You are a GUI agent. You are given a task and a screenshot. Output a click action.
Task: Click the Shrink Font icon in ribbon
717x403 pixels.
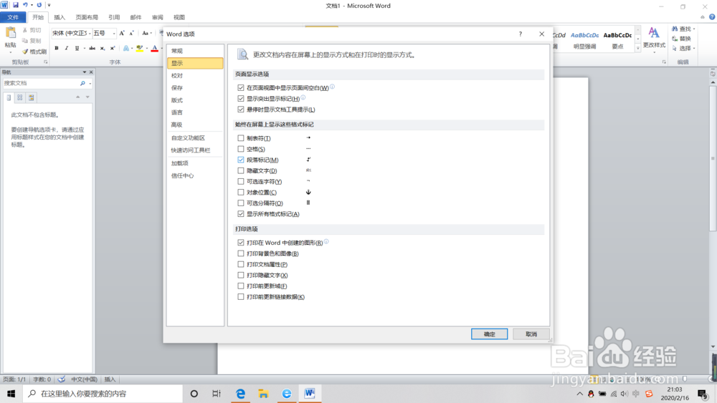tap(131, 34)
